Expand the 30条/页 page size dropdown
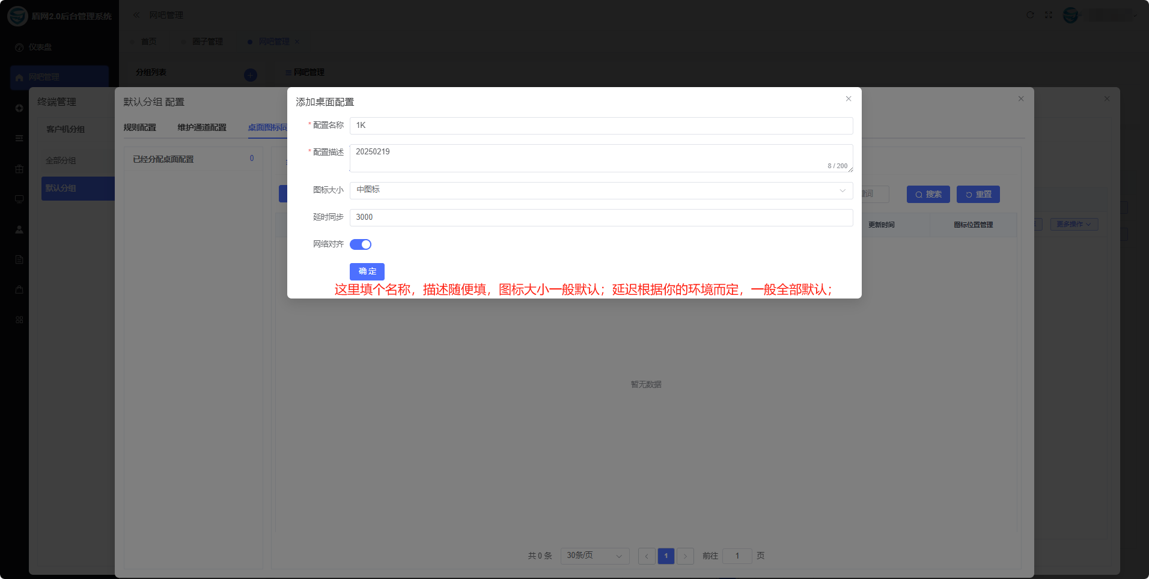1149x579 pixels. point(594,556)
